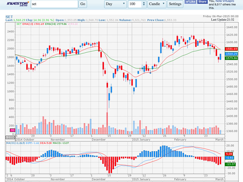
Task: Click the Volume 9,321,763 readout
Action: (x=132, y=20)
